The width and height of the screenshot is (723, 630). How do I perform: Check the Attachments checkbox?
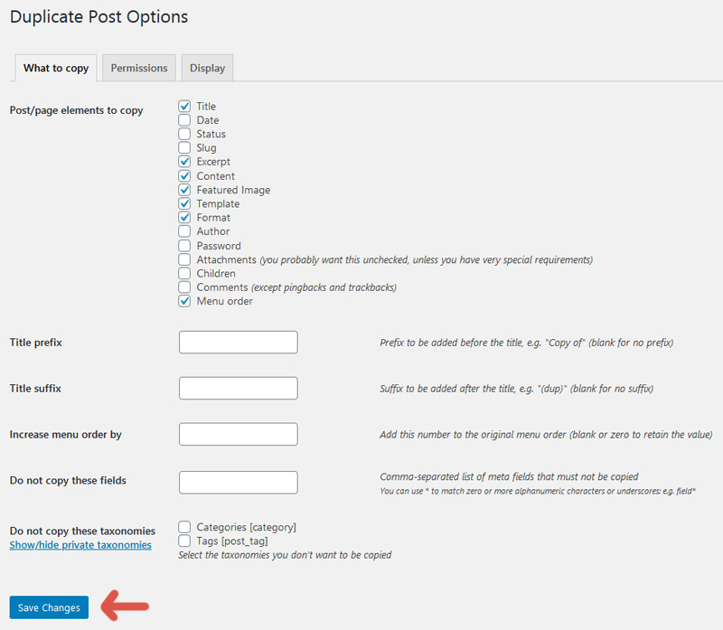(x=184, y=259)
